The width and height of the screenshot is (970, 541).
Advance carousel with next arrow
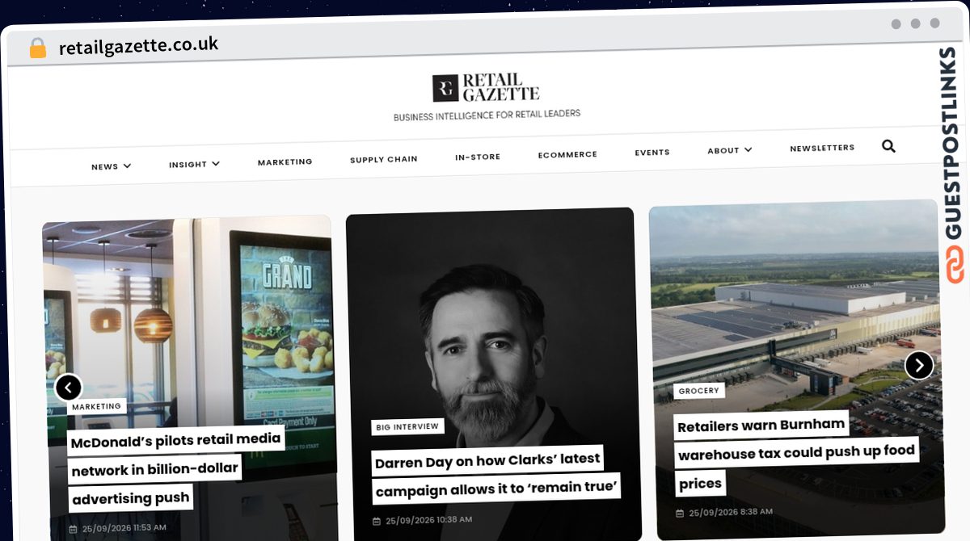coord(919,365)
